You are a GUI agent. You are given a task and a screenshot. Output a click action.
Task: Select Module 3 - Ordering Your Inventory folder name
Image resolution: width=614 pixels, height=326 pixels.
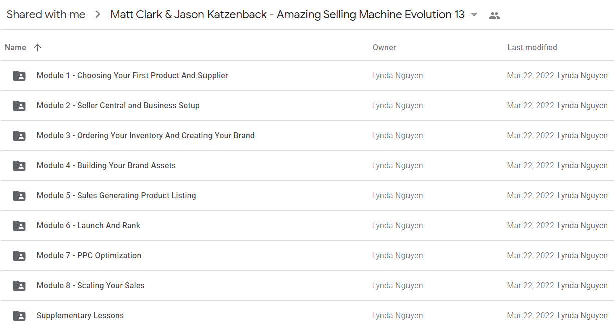tap(145, 135)
